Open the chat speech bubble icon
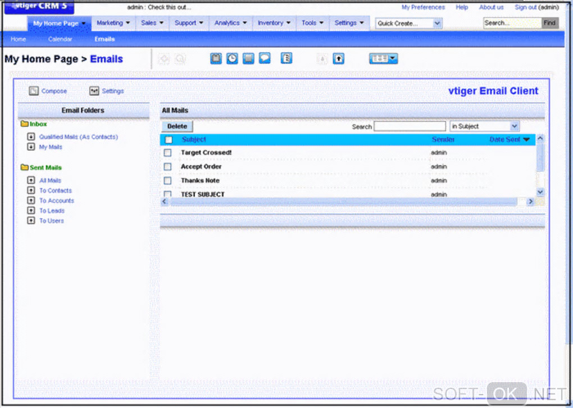The height and width of the screenshot is (408, 573). tap(265, 58)
